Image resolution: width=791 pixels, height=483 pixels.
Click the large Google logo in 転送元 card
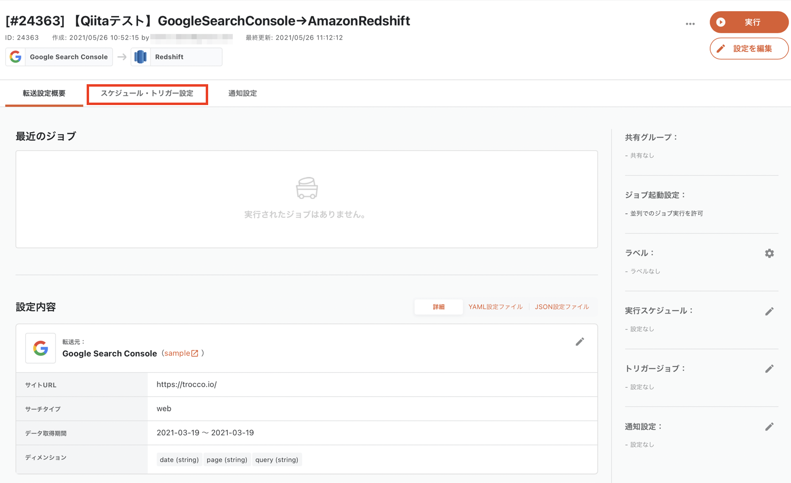41,348
